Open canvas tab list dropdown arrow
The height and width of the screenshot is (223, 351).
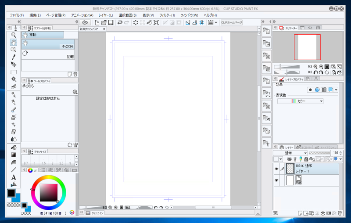(259, 29)
